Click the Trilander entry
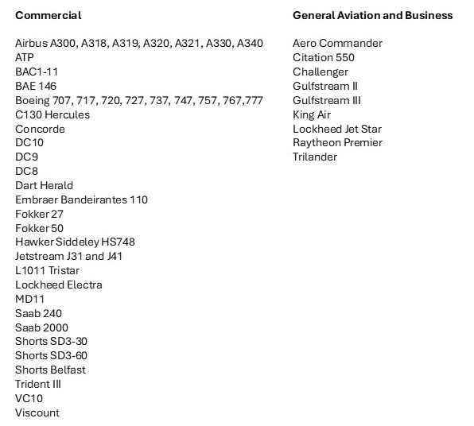 point(315,157)
